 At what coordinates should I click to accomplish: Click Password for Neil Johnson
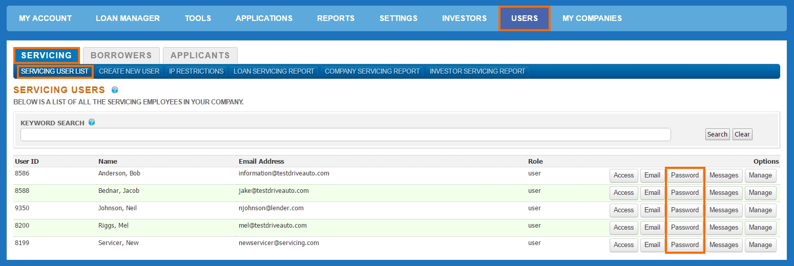click(685, 210)
